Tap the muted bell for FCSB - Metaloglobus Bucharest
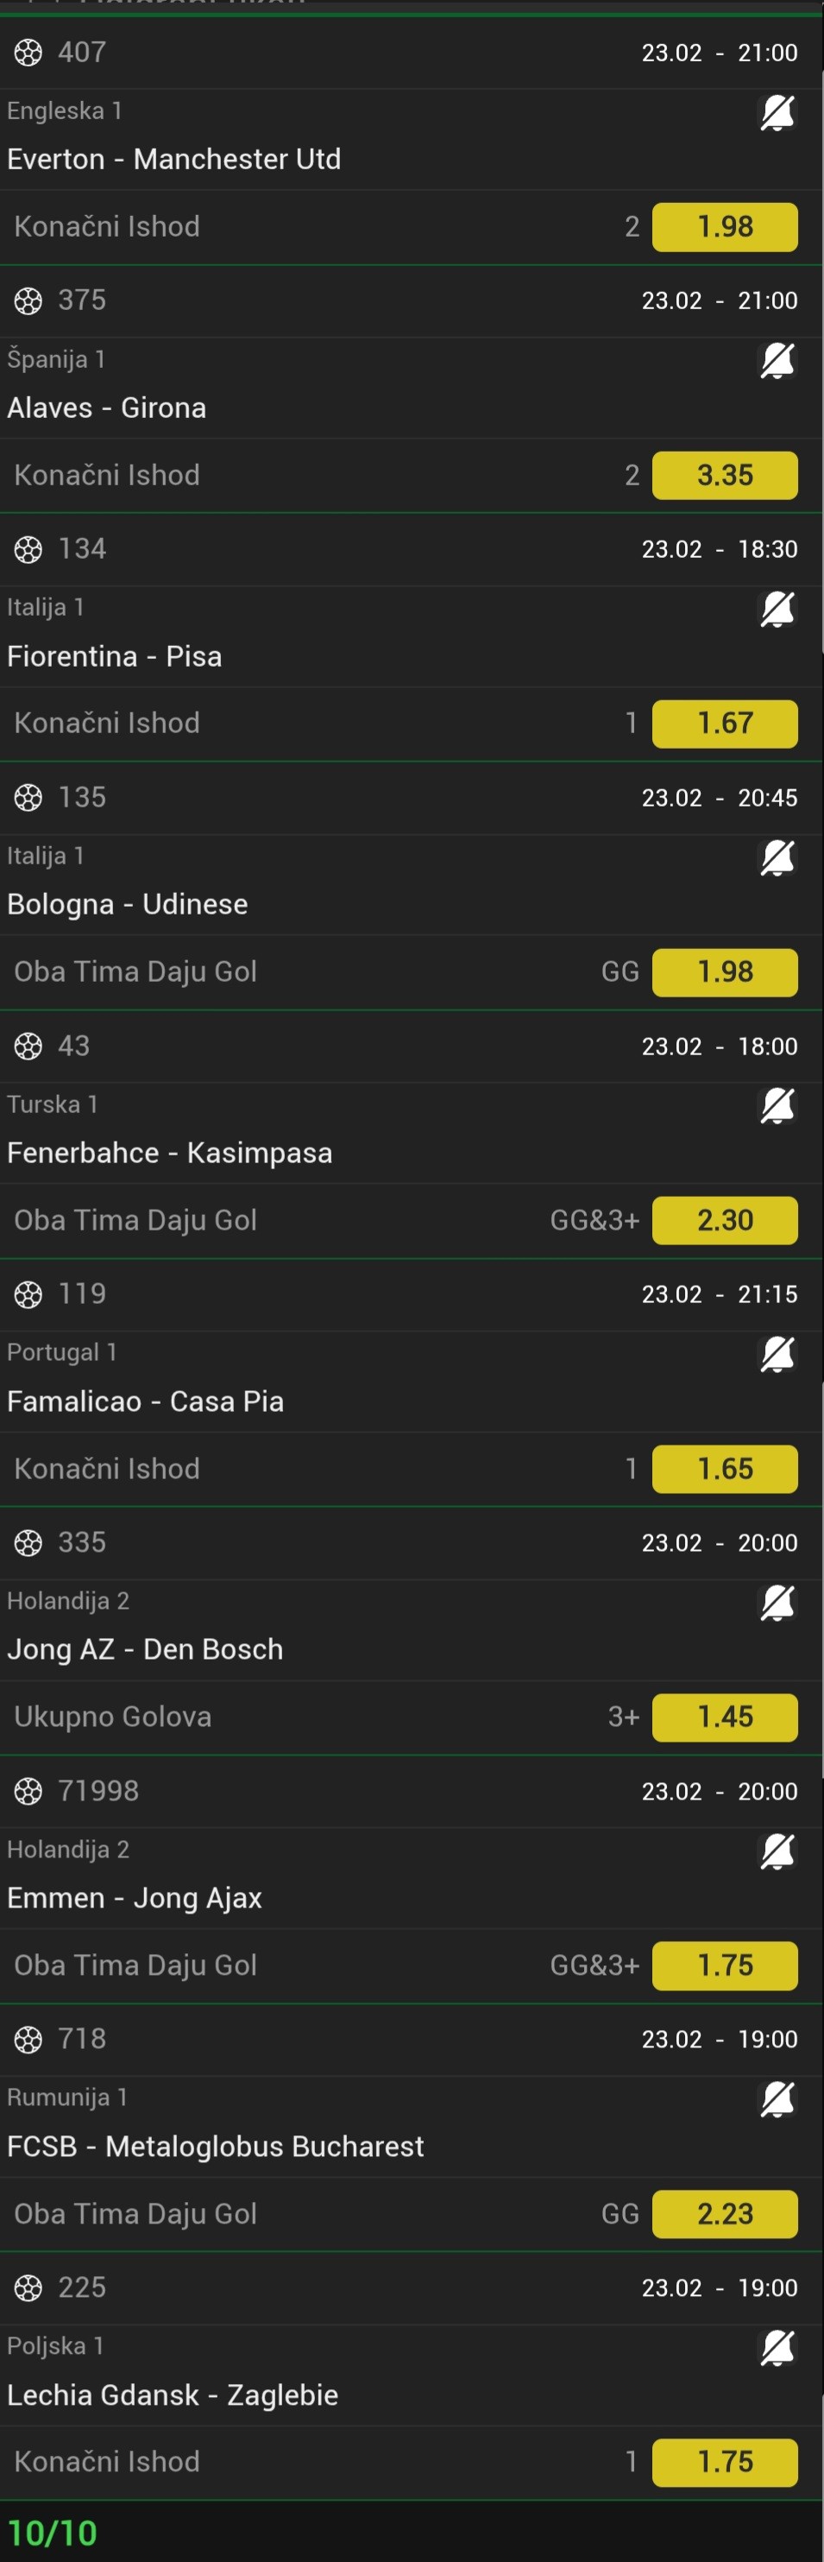Image resolution: width=824 pixels, height=2562 pixels. [777, 2098]
